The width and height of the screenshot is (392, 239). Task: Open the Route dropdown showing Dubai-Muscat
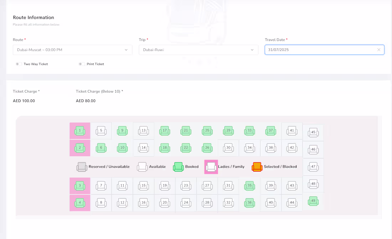click(x=72, y=50)
